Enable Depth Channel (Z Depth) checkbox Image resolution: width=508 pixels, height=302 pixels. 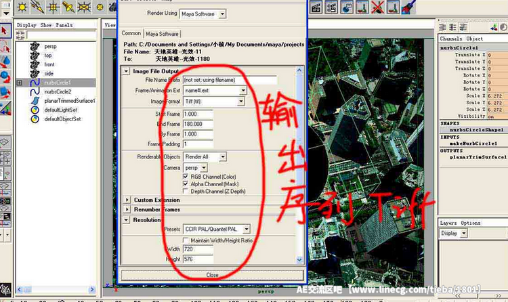coord(186,191)
